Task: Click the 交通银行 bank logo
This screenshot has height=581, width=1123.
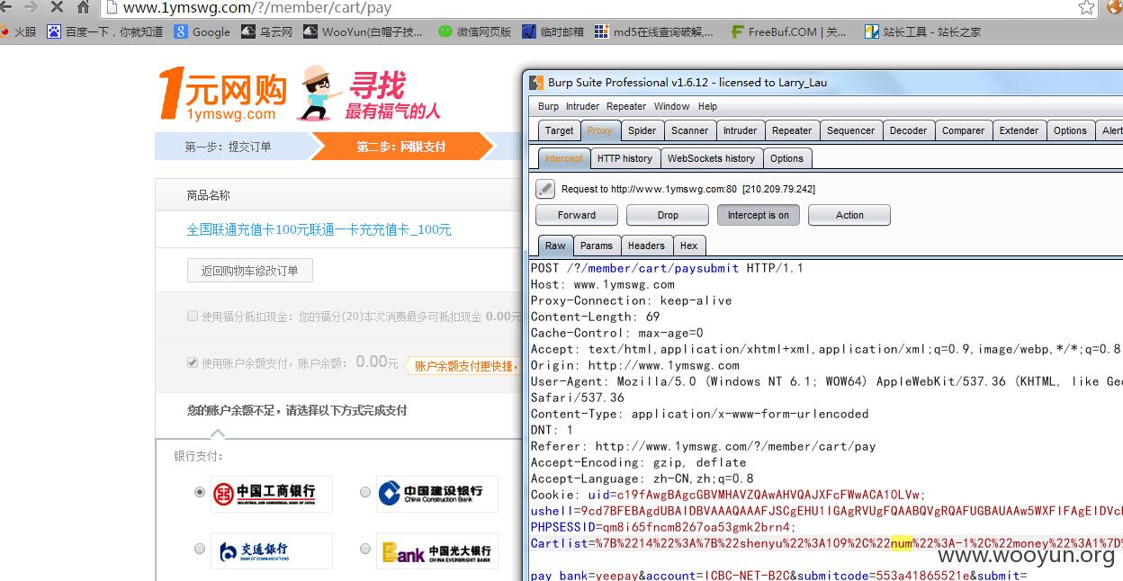Action: (x=272, y=550)
